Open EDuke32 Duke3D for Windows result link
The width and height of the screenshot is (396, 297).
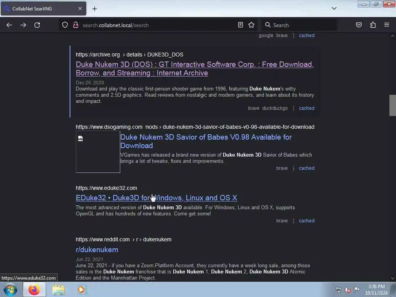point(156,198)
